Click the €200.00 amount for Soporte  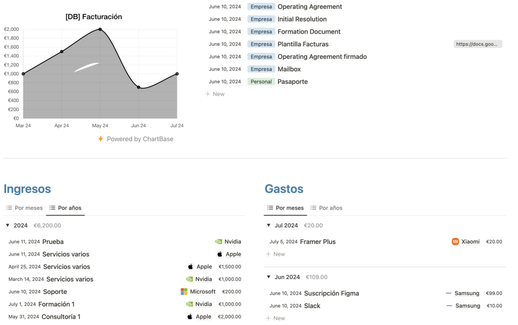[x=231, y=292]
